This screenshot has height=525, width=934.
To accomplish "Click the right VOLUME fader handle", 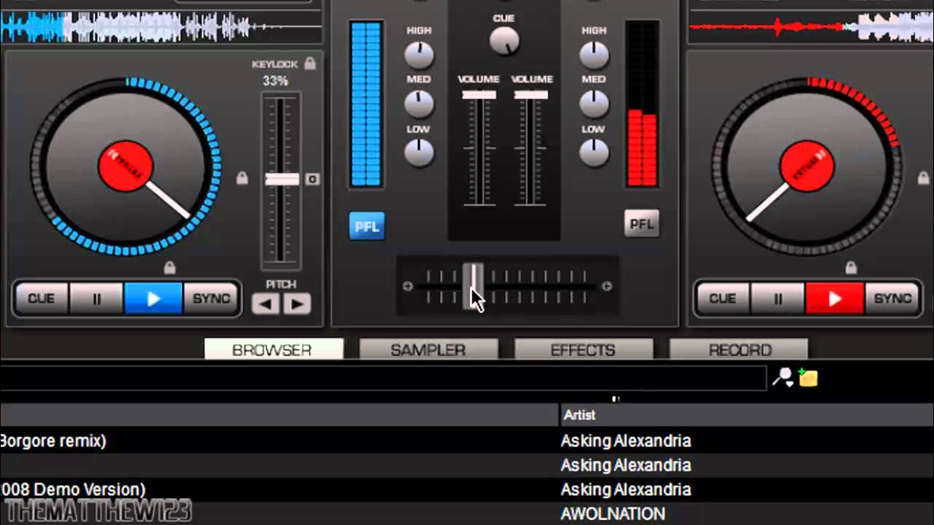I will click(530, 95).
